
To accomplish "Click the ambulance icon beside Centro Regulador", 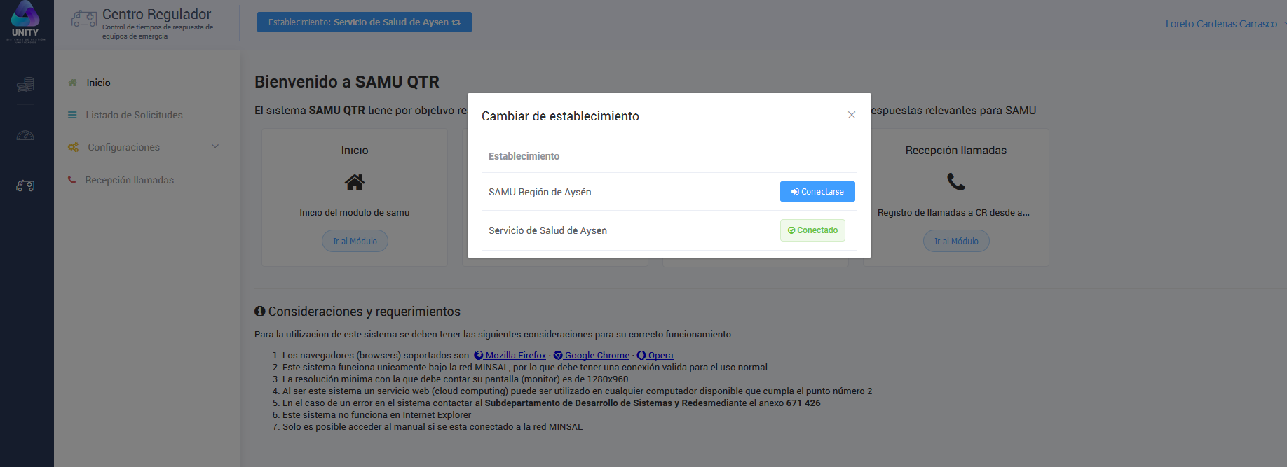I will (x=84, y=19).
